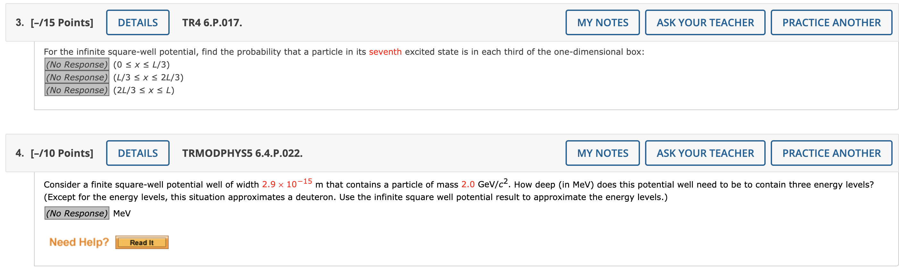Click the answer box for 2L/3 ≤ x ≤ L
This screenshot has width=899, height=274.
[76, 90]
